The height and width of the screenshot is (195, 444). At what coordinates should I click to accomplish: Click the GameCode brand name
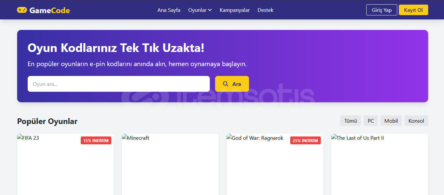50,11
